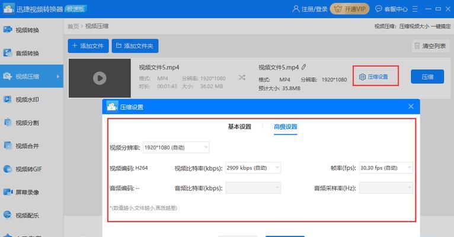Click 清空列表 trash button
Image resolution: width=454 pixels, height=237 pixels.
point(430,46)
